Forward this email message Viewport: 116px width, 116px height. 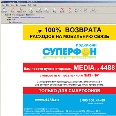pyautogui.click(x=46, y=10)
